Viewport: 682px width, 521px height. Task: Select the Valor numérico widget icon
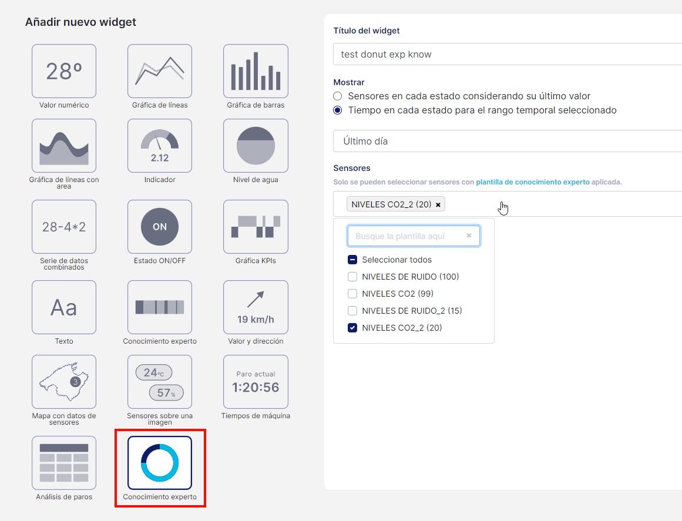coord(64,71)
